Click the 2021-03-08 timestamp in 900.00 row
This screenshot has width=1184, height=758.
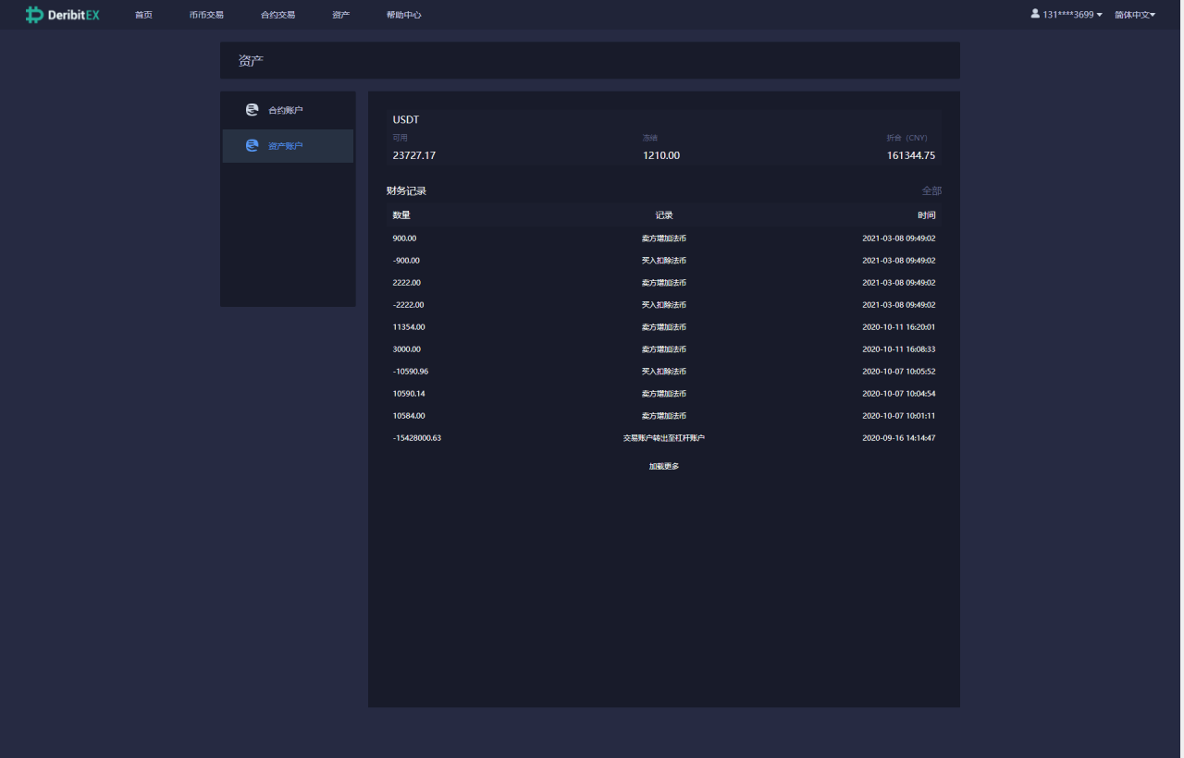(899, 238)
